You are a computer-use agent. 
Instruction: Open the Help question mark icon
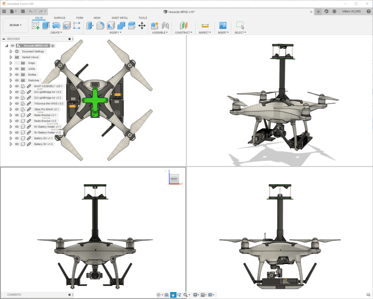368,11
